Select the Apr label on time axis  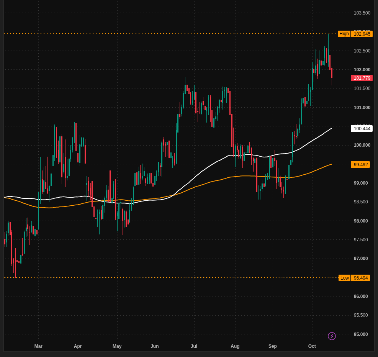coord(78,346)
